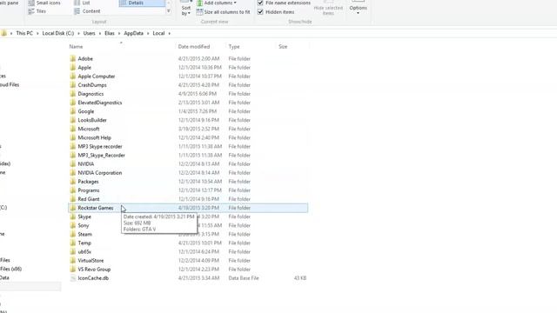
Task: Choose the Small icons layout
Action: click(x=44, y=3)
